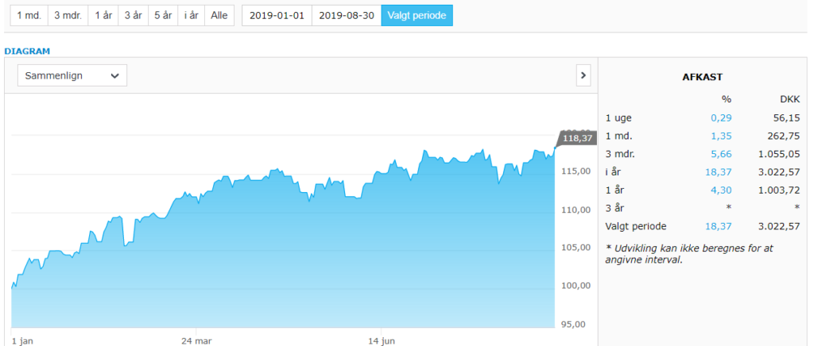Image resolution: width=814 pixels, height=346 pixels.
Task: Click the 118,37 price marker label
Action: pos(577,138)
